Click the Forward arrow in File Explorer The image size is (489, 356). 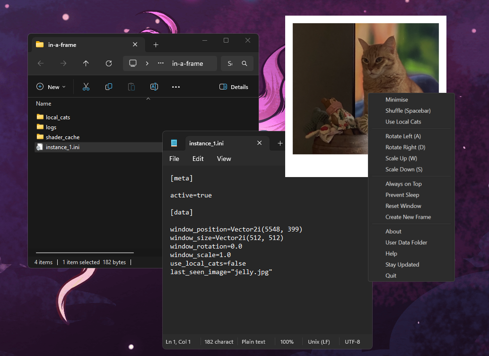(x=63, y=63)
